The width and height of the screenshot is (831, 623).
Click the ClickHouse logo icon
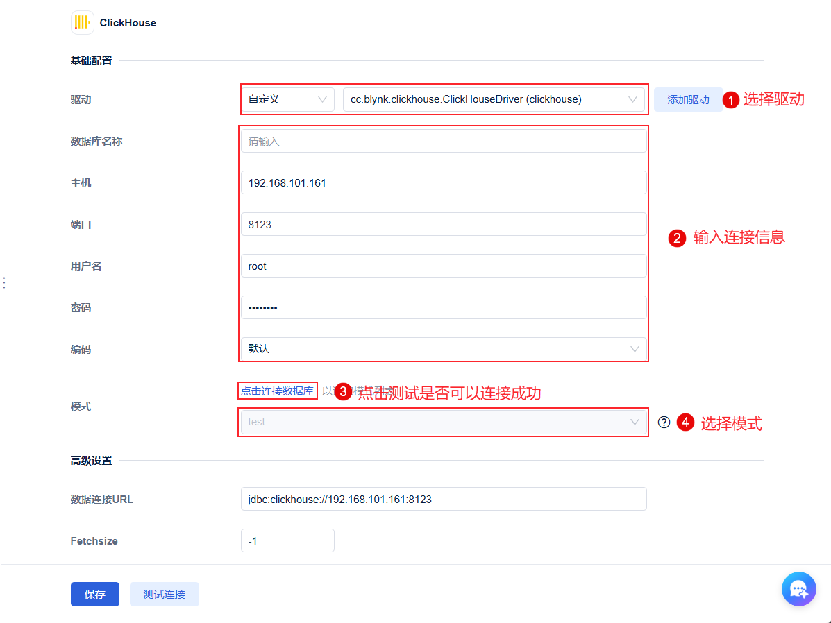[82, 22]
